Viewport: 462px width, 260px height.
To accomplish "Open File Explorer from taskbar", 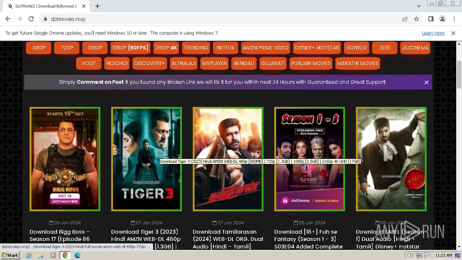I will 41,255.
